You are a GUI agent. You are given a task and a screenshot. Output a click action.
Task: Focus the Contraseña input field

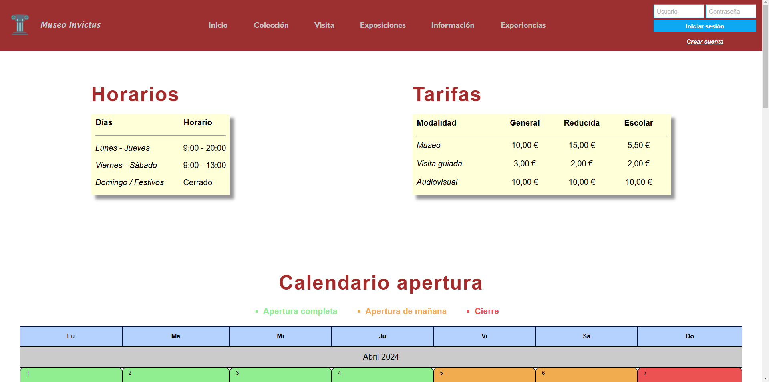[x=731, y=11]
